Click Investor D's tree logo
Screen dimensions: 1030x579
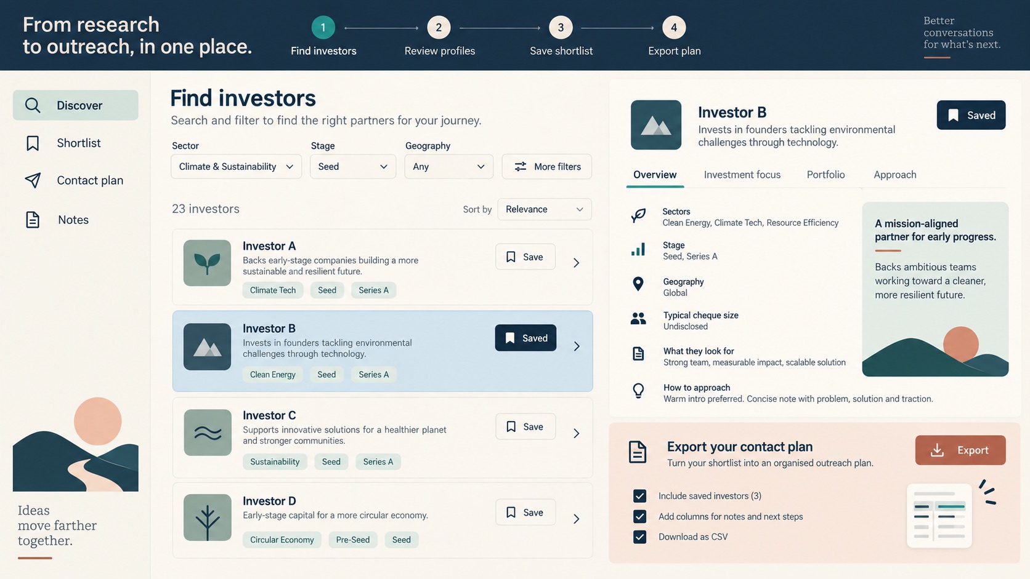click(208, 517)
